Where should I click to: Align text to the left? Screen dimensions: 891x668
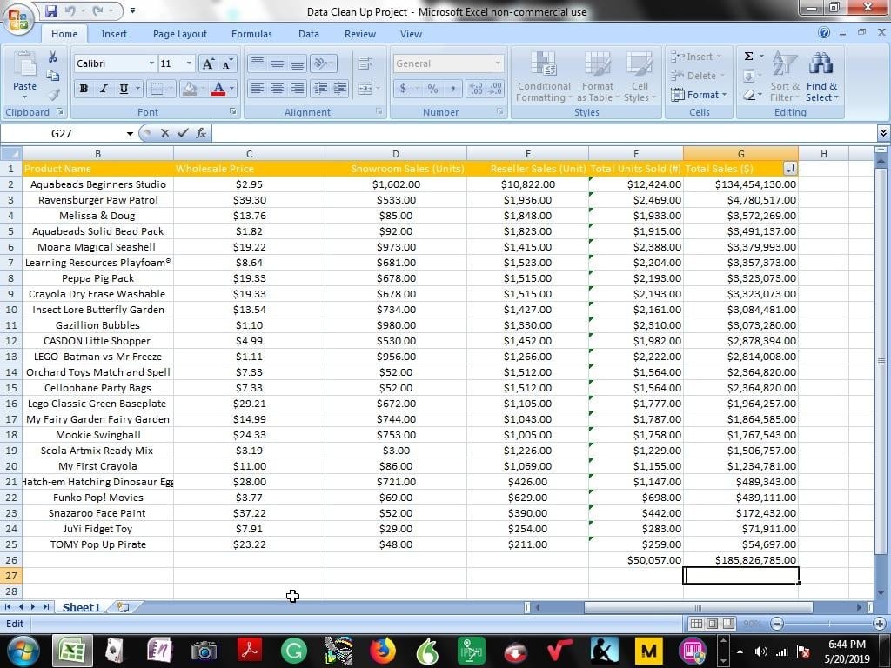[x=258, y=89]
